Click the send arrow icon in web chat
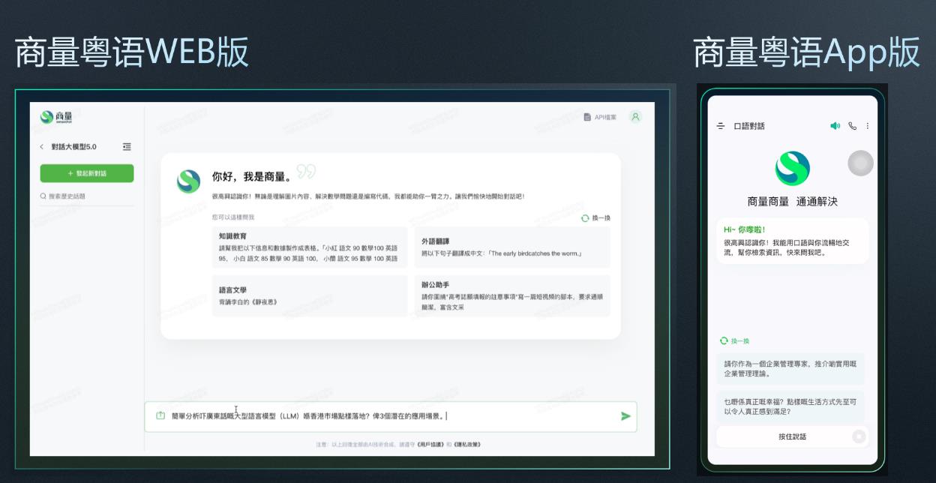 pos(625,416)
